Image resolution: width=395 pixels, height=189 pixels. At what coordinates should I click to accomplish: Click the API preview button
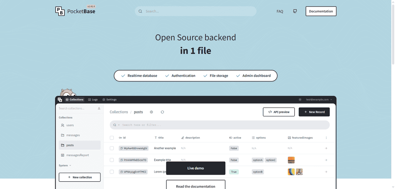point(279,112)
